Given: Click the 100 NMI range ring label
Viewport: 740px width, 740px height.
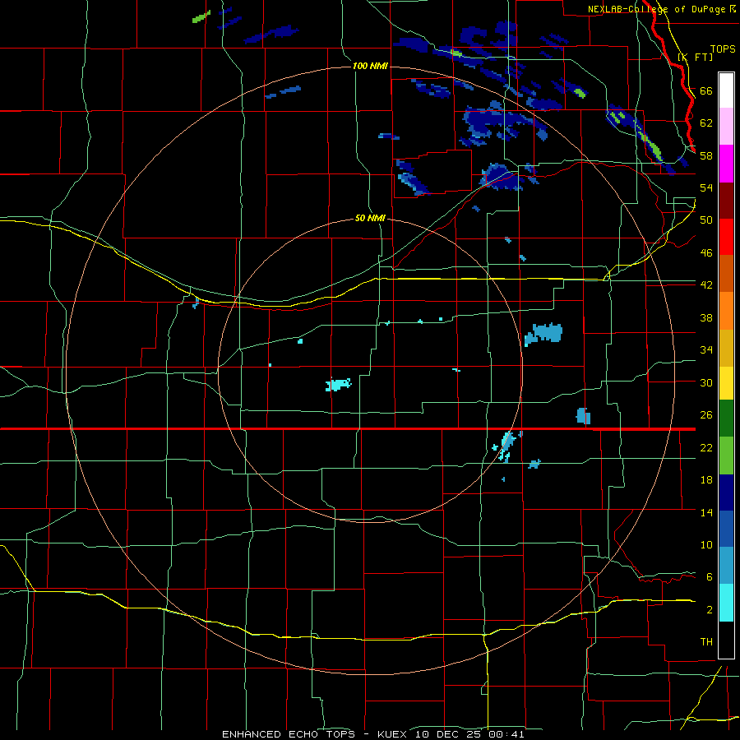Looking at the screenshot, I should (x=370, y=66).
